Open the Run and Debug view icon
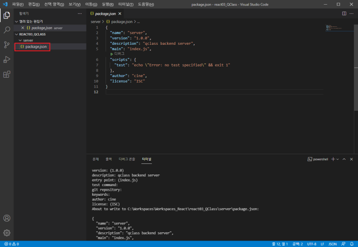 click(x=6, y=60)
